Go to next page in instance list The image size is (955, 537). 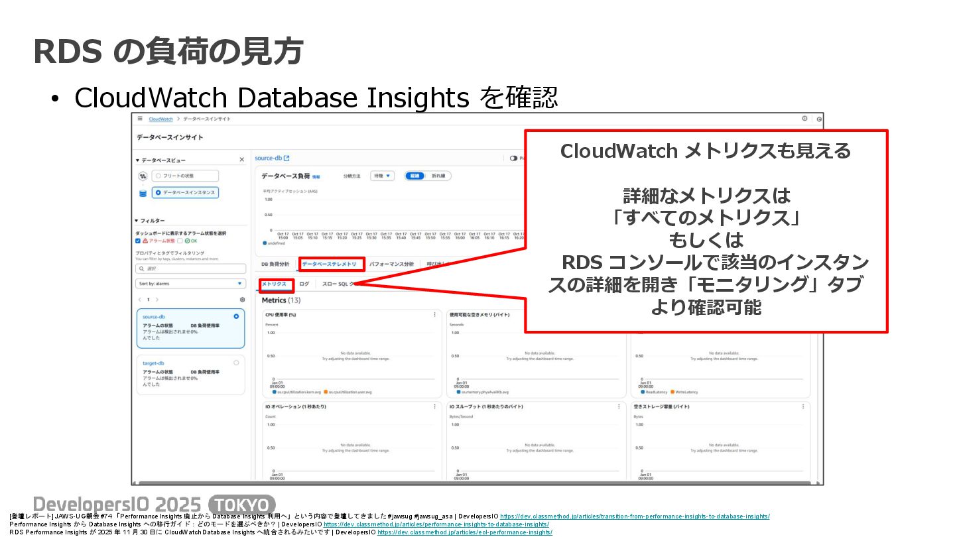tap(157, 300)
